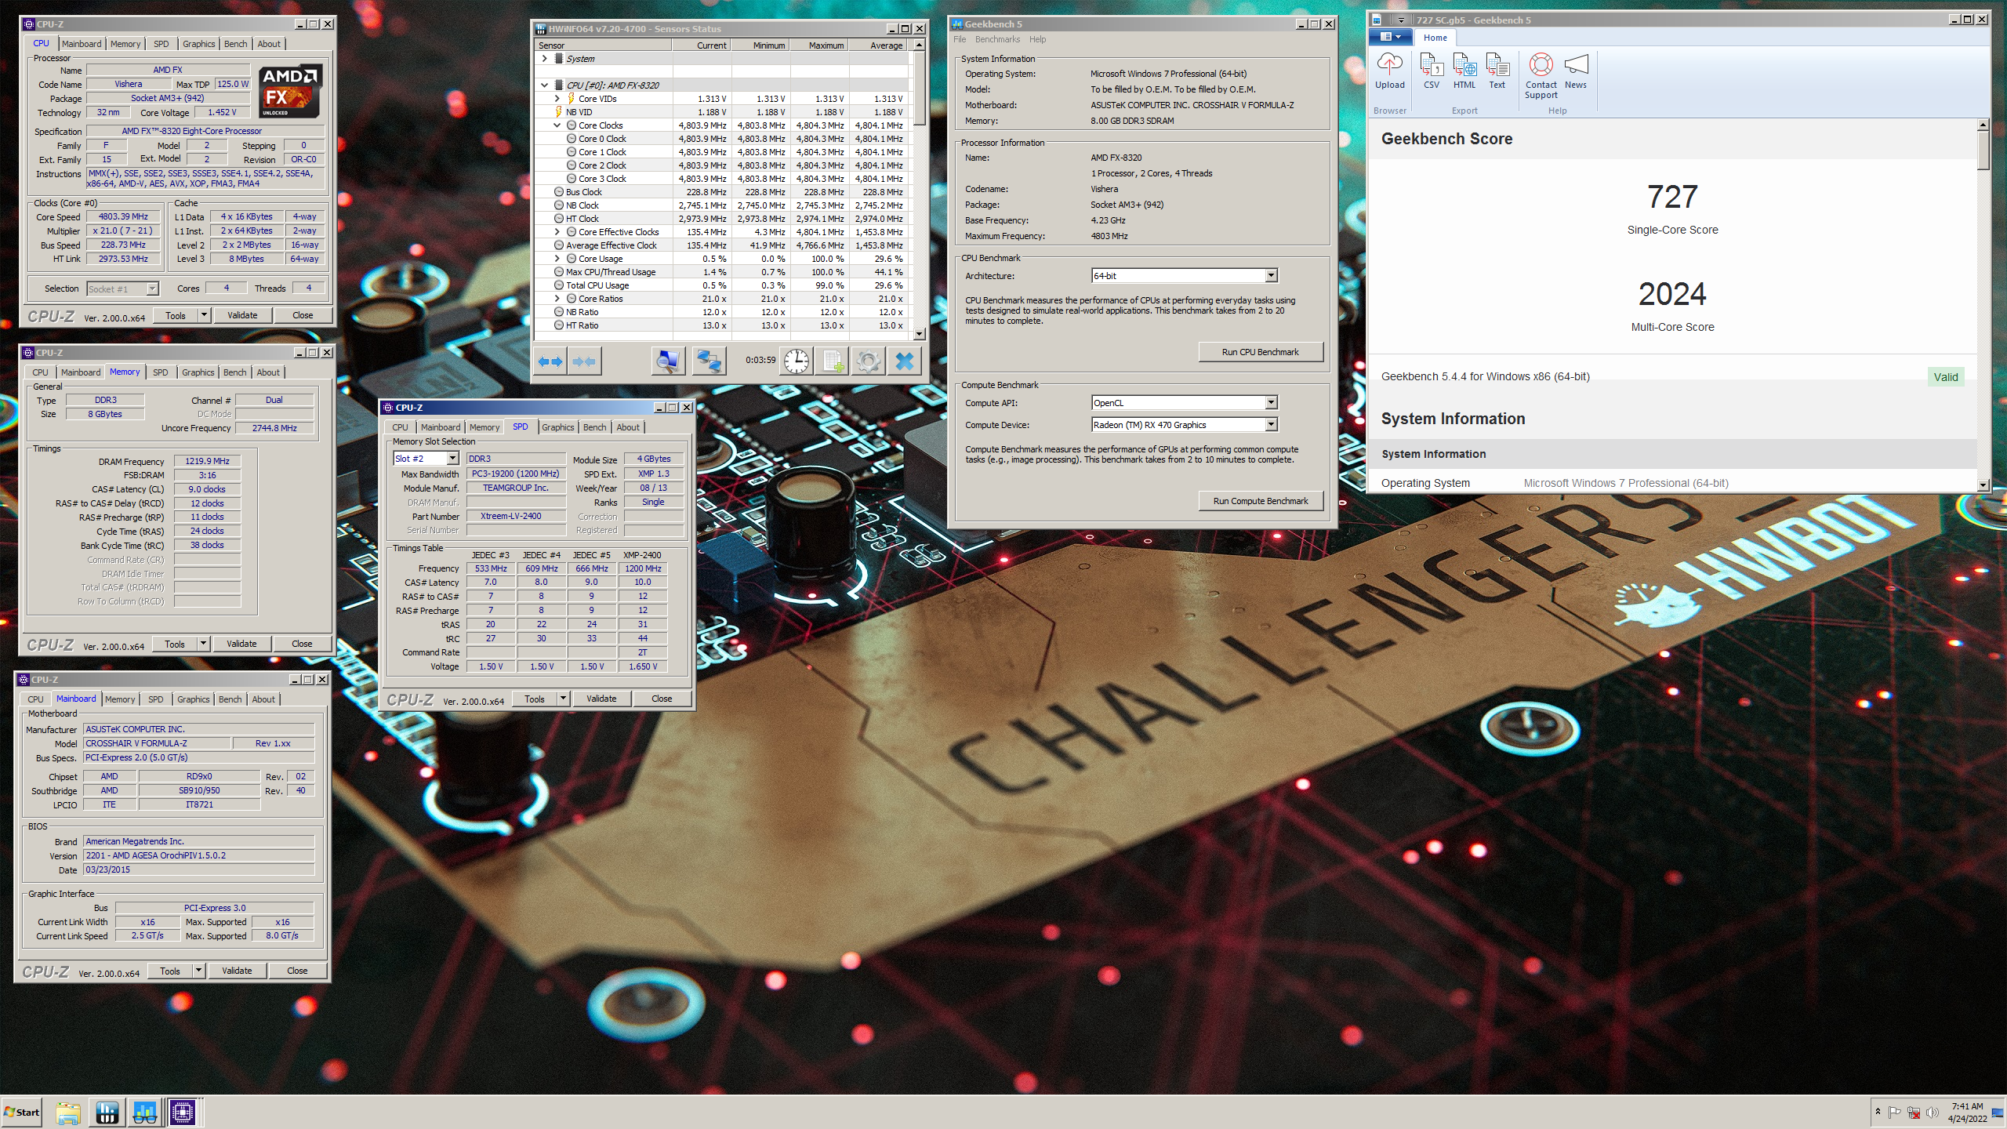The height and width of the screenshot is (1129, 2007).
Task: Open the Help menu in Geekbench
Action: pyautogui.click(x=1037, y=39)
